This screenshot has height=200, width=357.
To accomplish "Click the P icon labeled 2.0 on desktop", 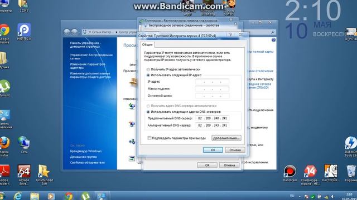I will 24,32.
